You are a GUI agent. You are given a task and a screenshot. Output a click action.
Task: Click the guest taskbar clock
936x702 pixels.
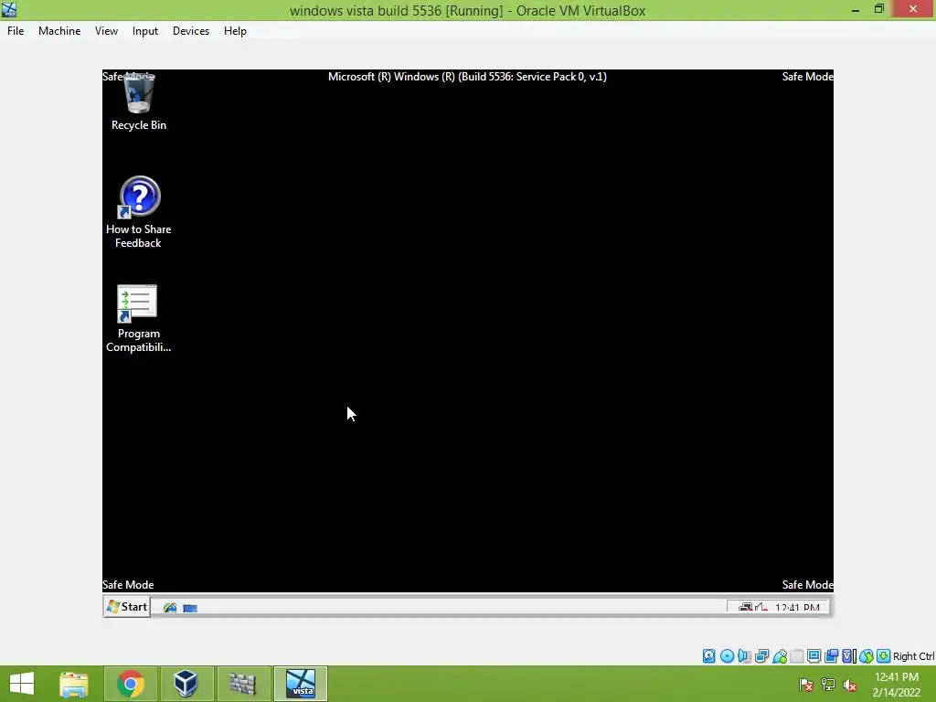[x=797, y=607]
